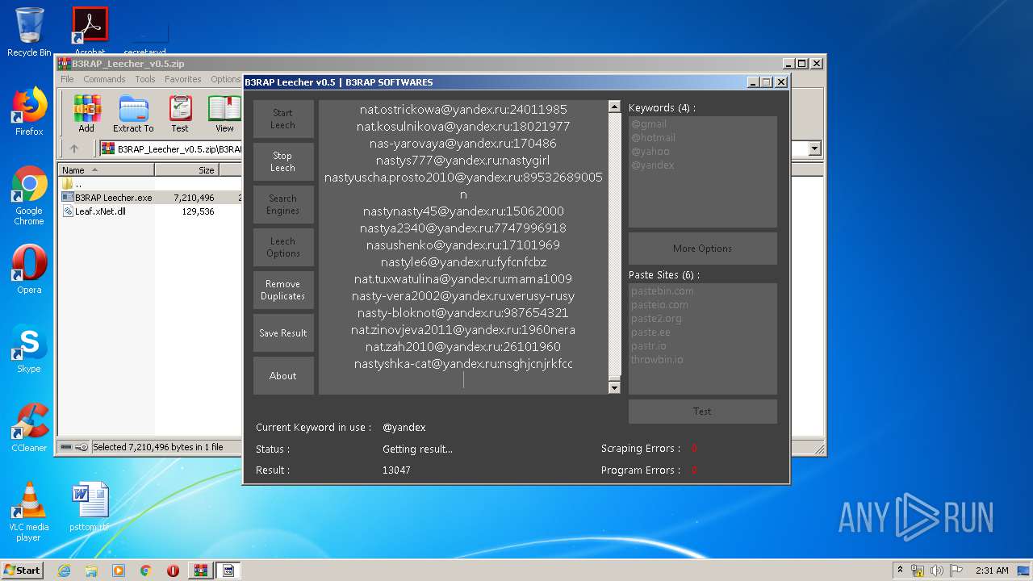Viewport: 1033px width, 581px height.
Task: Open the Tools menu in WinRAR
Action: tap(145, 79)
